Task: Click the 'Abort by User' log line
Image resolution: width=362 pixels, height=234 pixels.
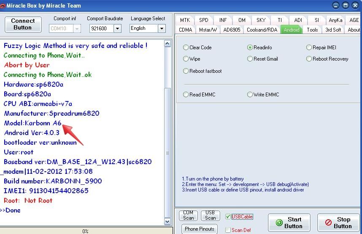Action: pyautogui.click(x=27, y=65)
